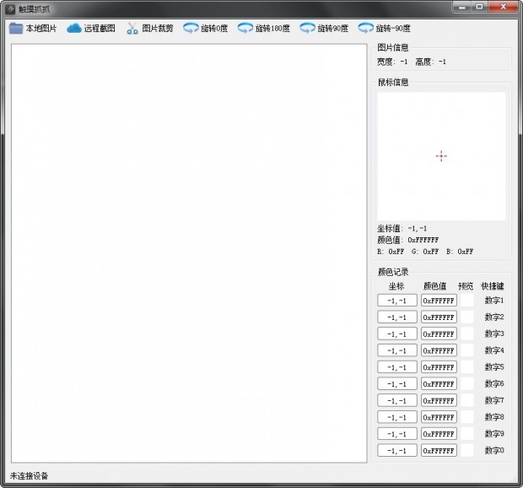The width and height of the screenshot is (523, 488).
Task: Click the 旋转180度 rotate icon
Action: coord(245,29)
